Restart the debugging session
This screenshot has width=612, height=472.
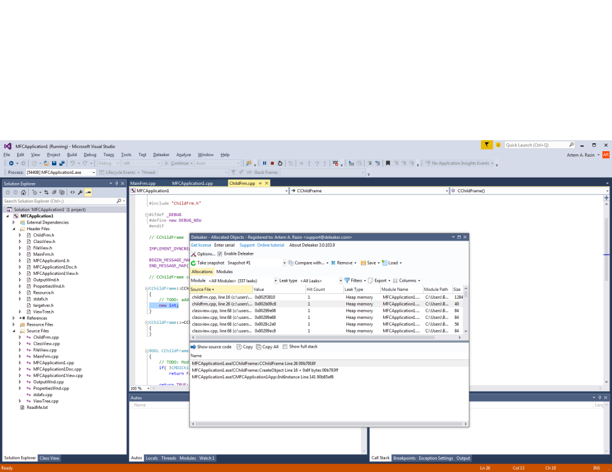(280, 163)
